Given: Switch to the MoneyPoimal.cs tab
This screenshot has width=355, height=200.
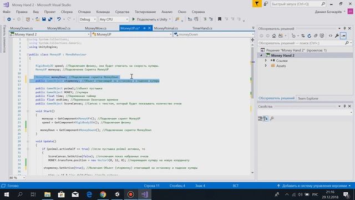Looking at the screenshot, I should coord(166,28).
